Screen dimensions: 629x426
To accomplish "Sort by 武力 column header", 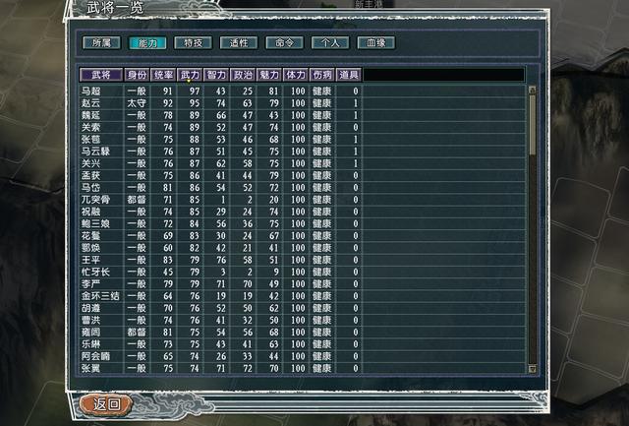I will click(190, 75).
